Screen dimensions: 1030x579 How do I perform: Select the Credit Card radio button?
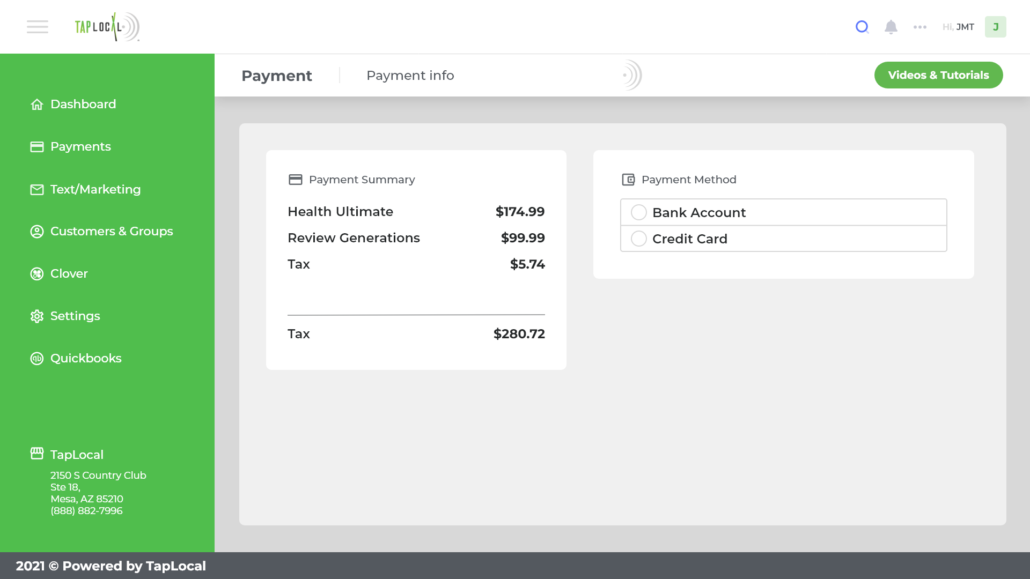639,239
